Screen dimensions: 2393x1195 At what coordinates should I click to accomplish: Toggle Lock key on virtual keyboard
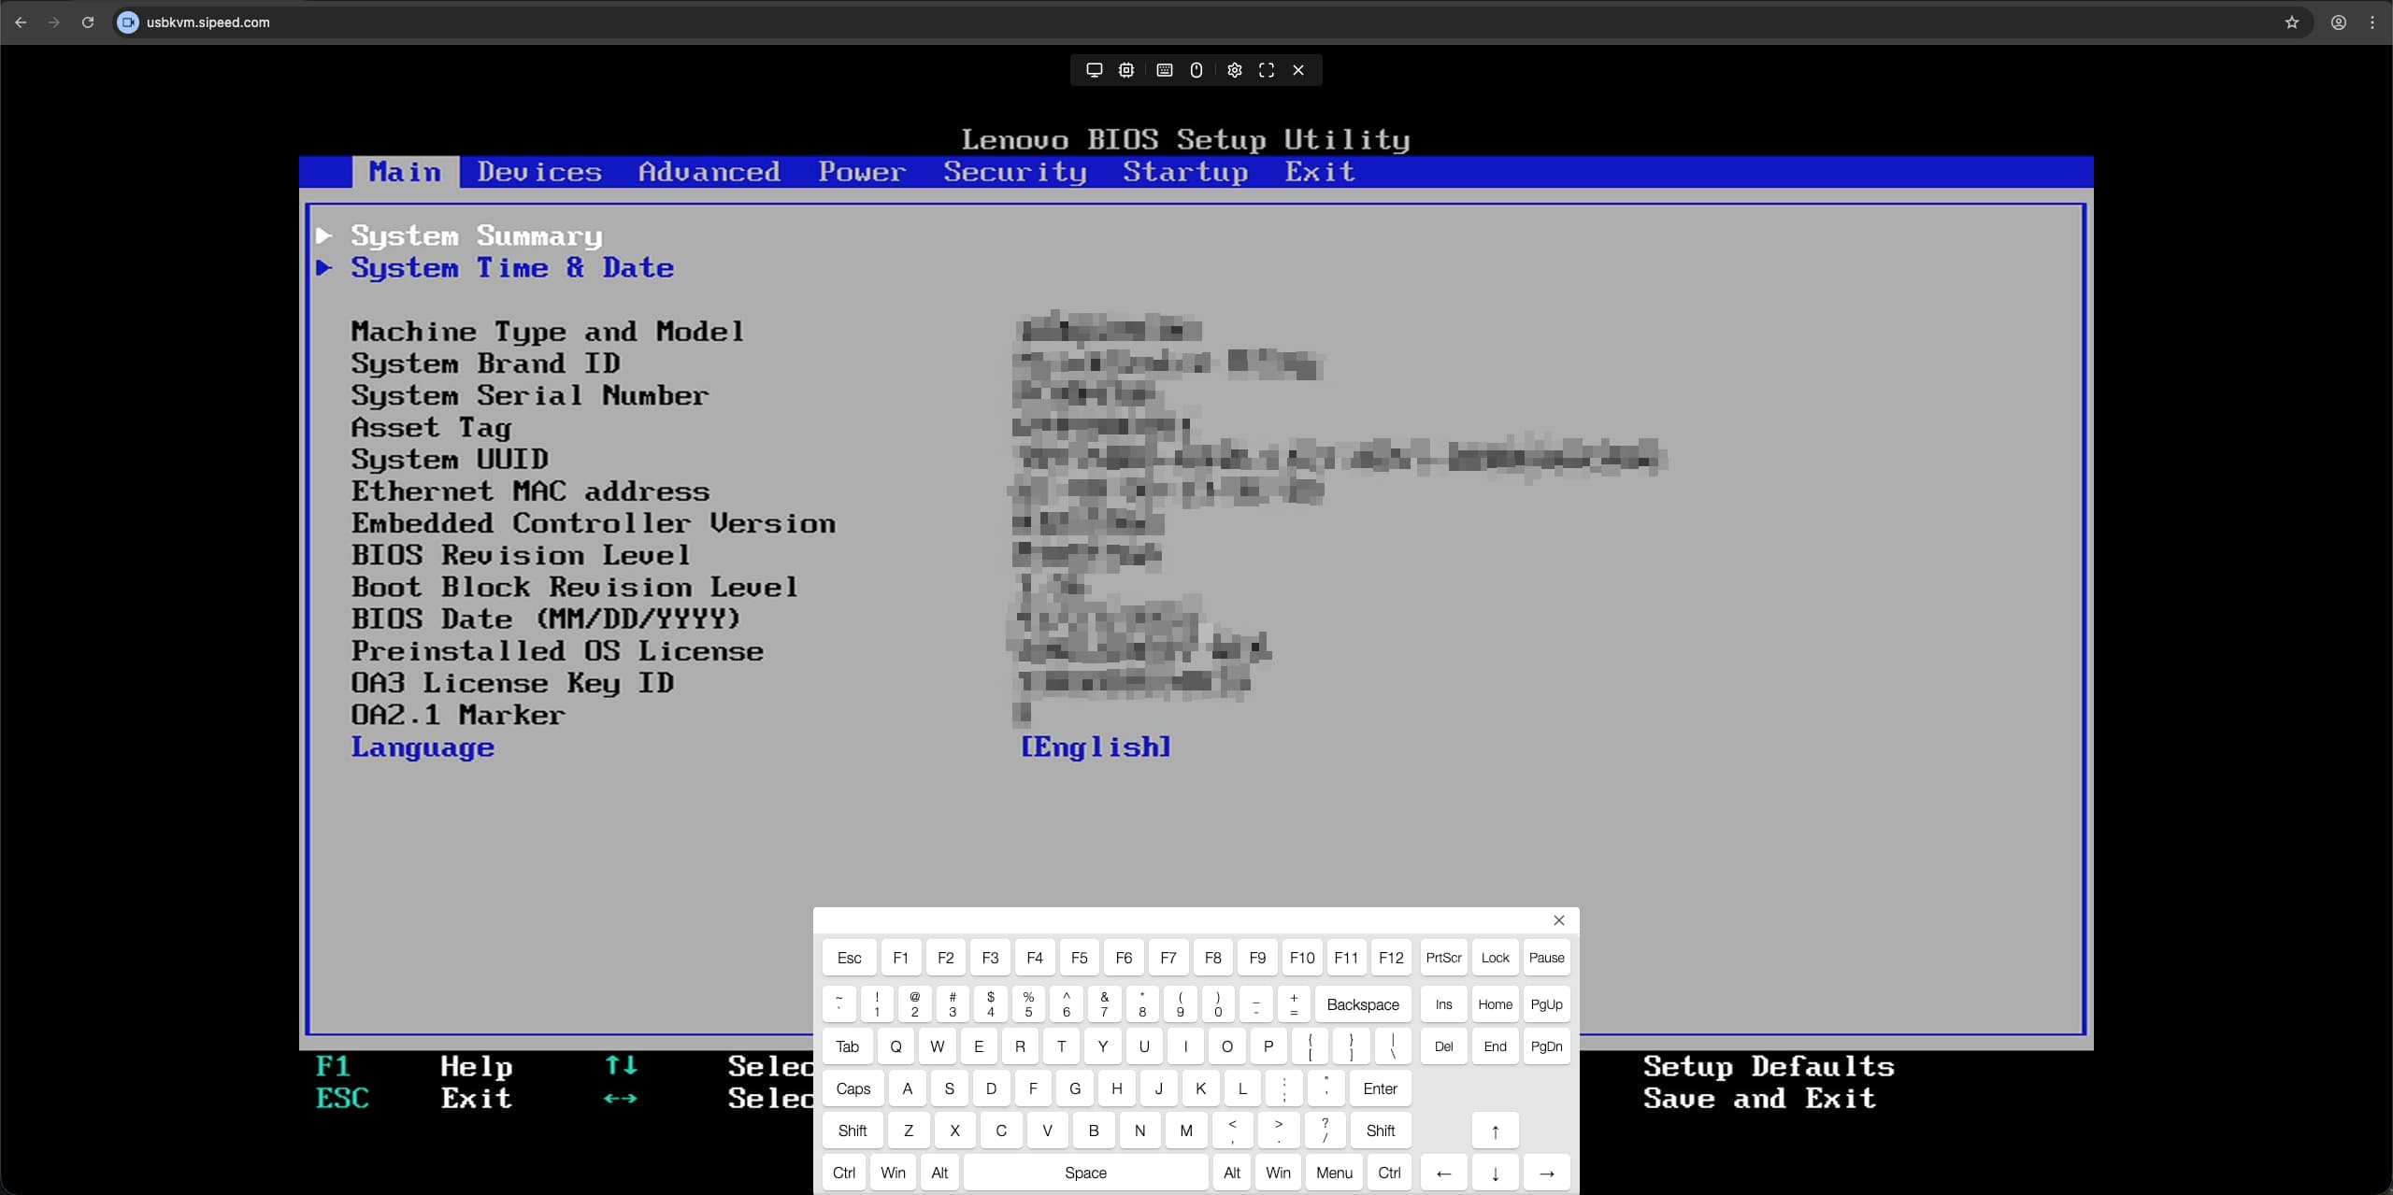point(1495,958)
